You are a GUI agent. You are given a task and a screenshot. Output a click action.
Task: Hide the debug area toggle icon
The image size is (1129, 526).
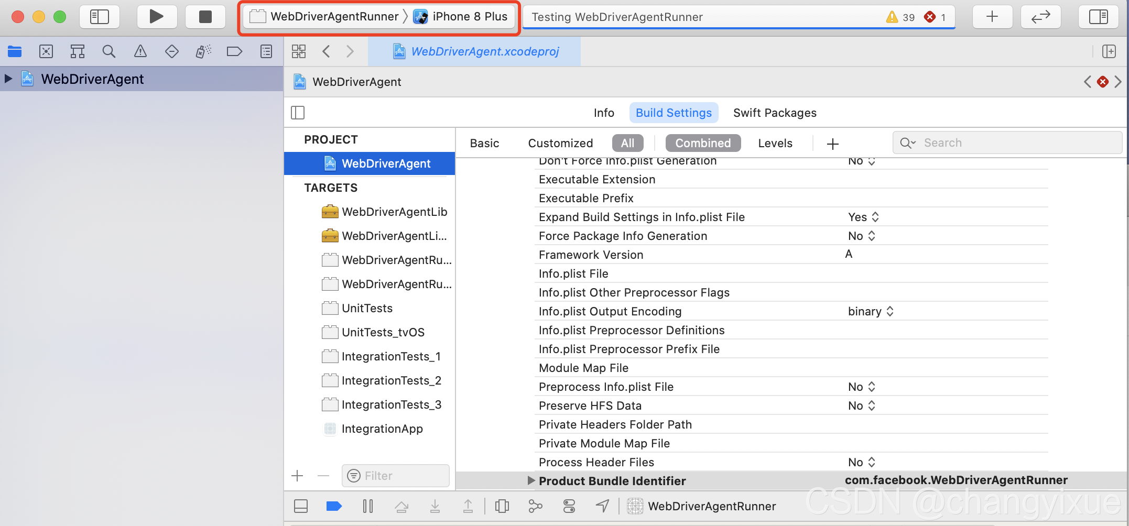coord(301,506)
